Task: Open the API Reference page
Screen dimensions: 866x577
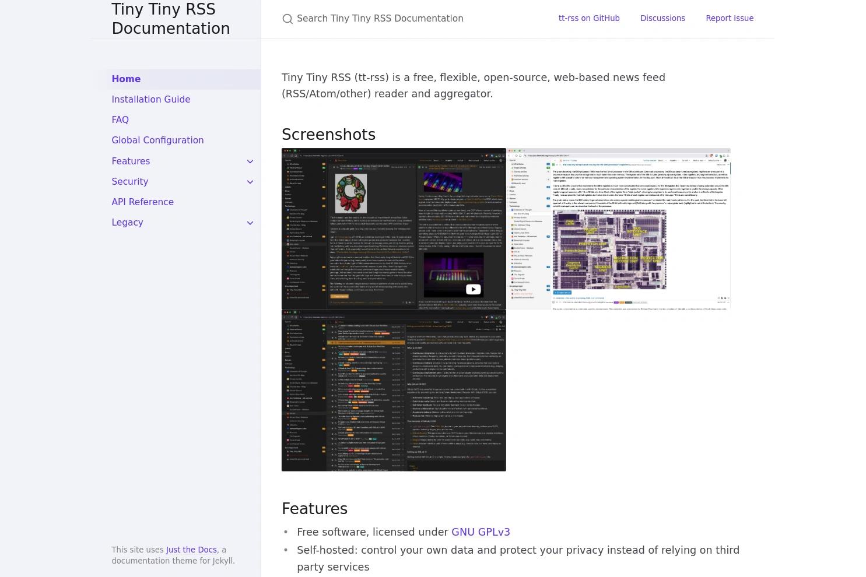Action: pos(142,202)
